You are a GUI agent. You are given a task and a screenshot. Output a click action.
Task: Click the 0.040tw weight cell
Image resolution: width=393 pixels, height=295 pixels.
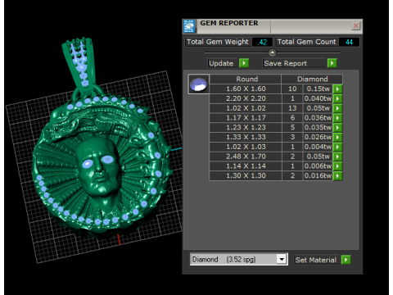(x=318, y=98)
